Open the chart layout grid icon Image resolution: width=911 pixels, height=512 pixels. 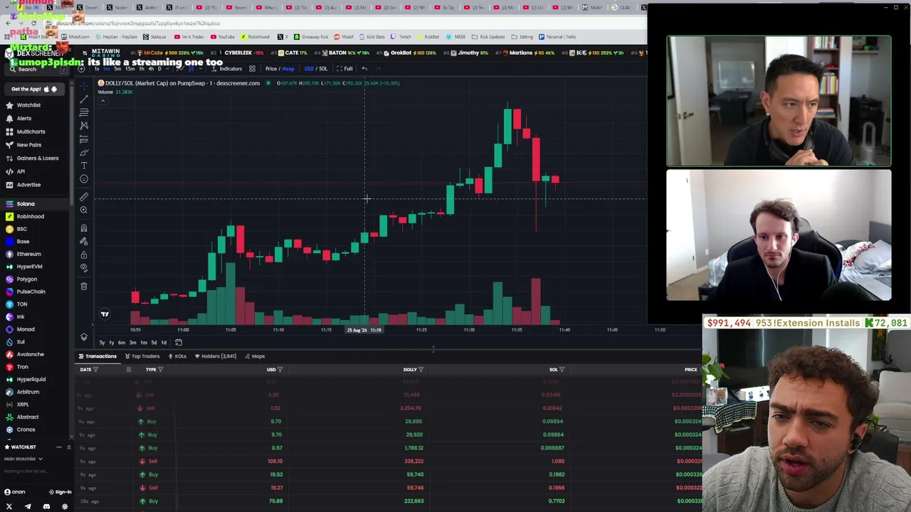click(252, 69)
